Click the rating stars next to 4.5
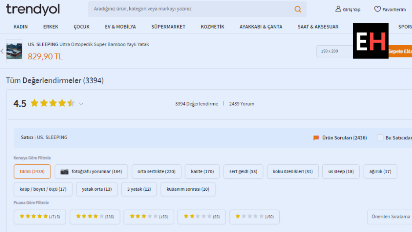Screen dimensions: 412x232 [x=53, y=103]
